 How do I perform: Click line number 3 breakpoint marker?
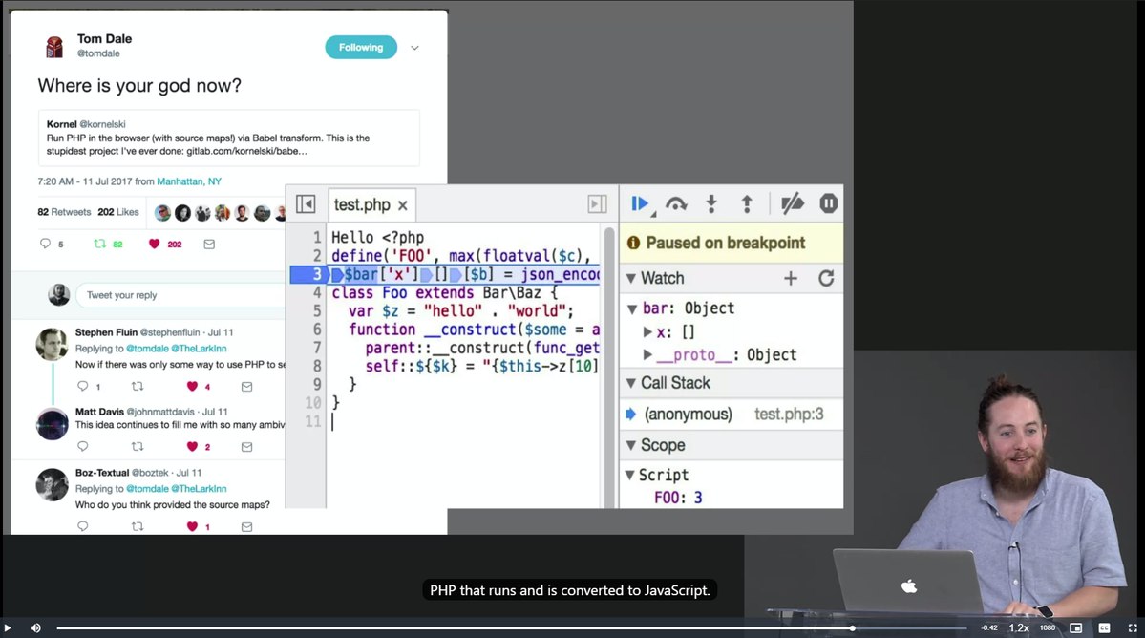(x=316, y=274)
